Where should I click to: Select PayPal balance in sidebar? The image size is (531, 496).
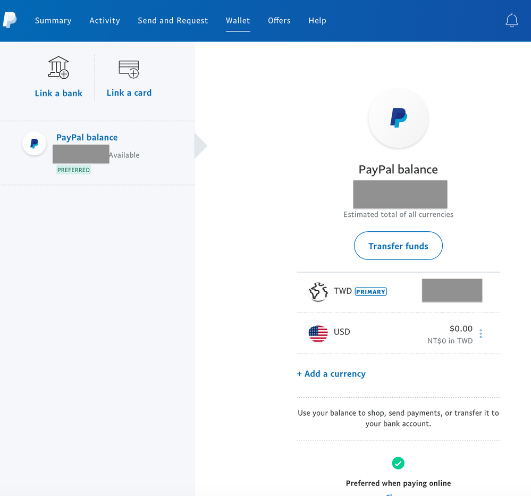point(87,137)
